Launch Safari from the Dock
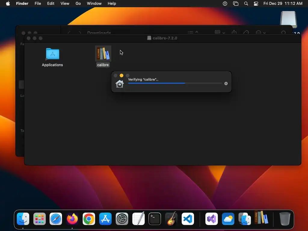 tap(56, 219)
